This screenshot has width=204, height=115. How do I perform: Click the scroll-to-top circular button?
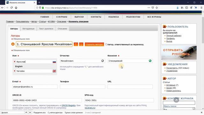coord(176,100)
